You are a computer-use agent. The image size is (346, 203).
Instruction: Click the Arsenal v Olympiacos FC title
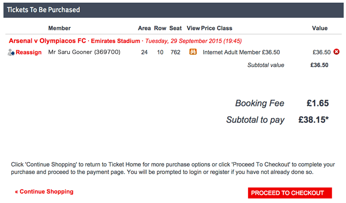click(47, 41)
